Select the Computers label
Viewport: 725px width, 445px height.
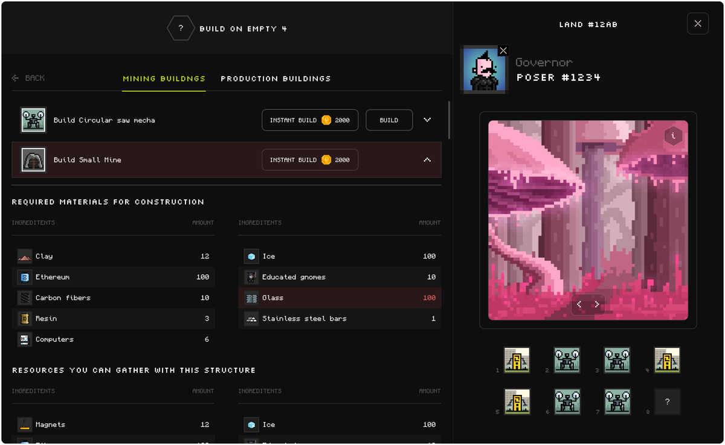click(x=54, y=339)
